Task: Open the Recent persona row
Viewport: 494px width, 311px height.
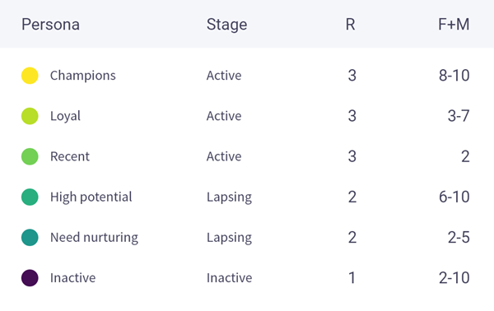Action: tap(247, 156)
